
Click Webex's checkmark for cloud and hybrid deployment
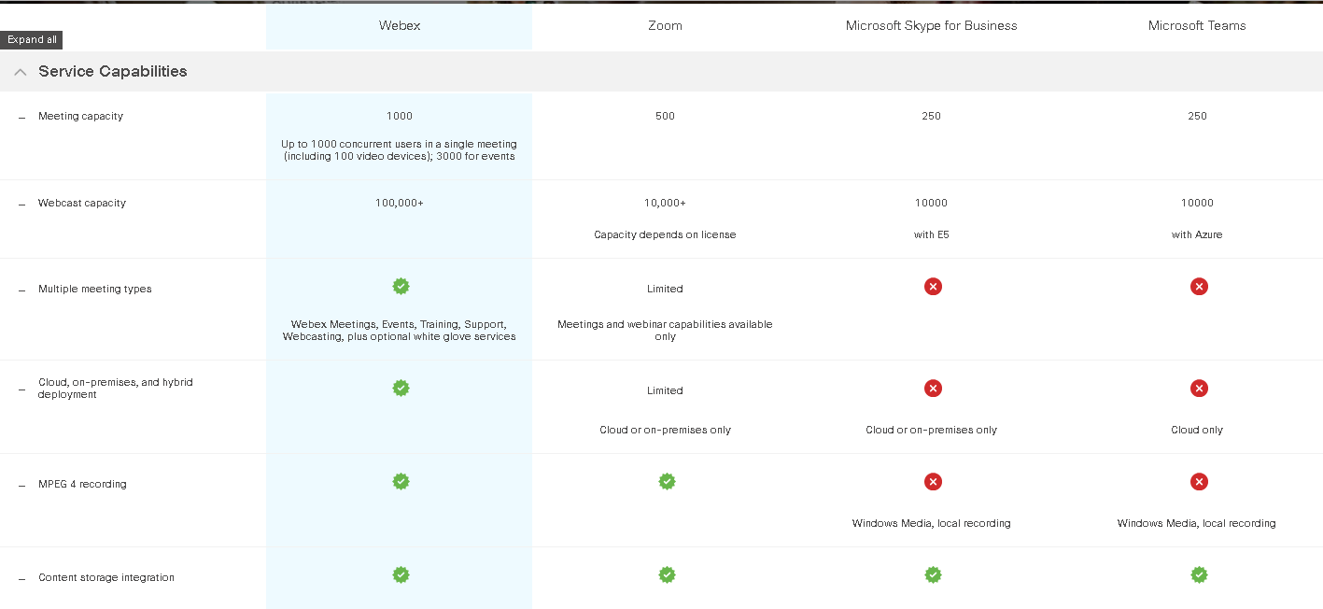(401, 388)
